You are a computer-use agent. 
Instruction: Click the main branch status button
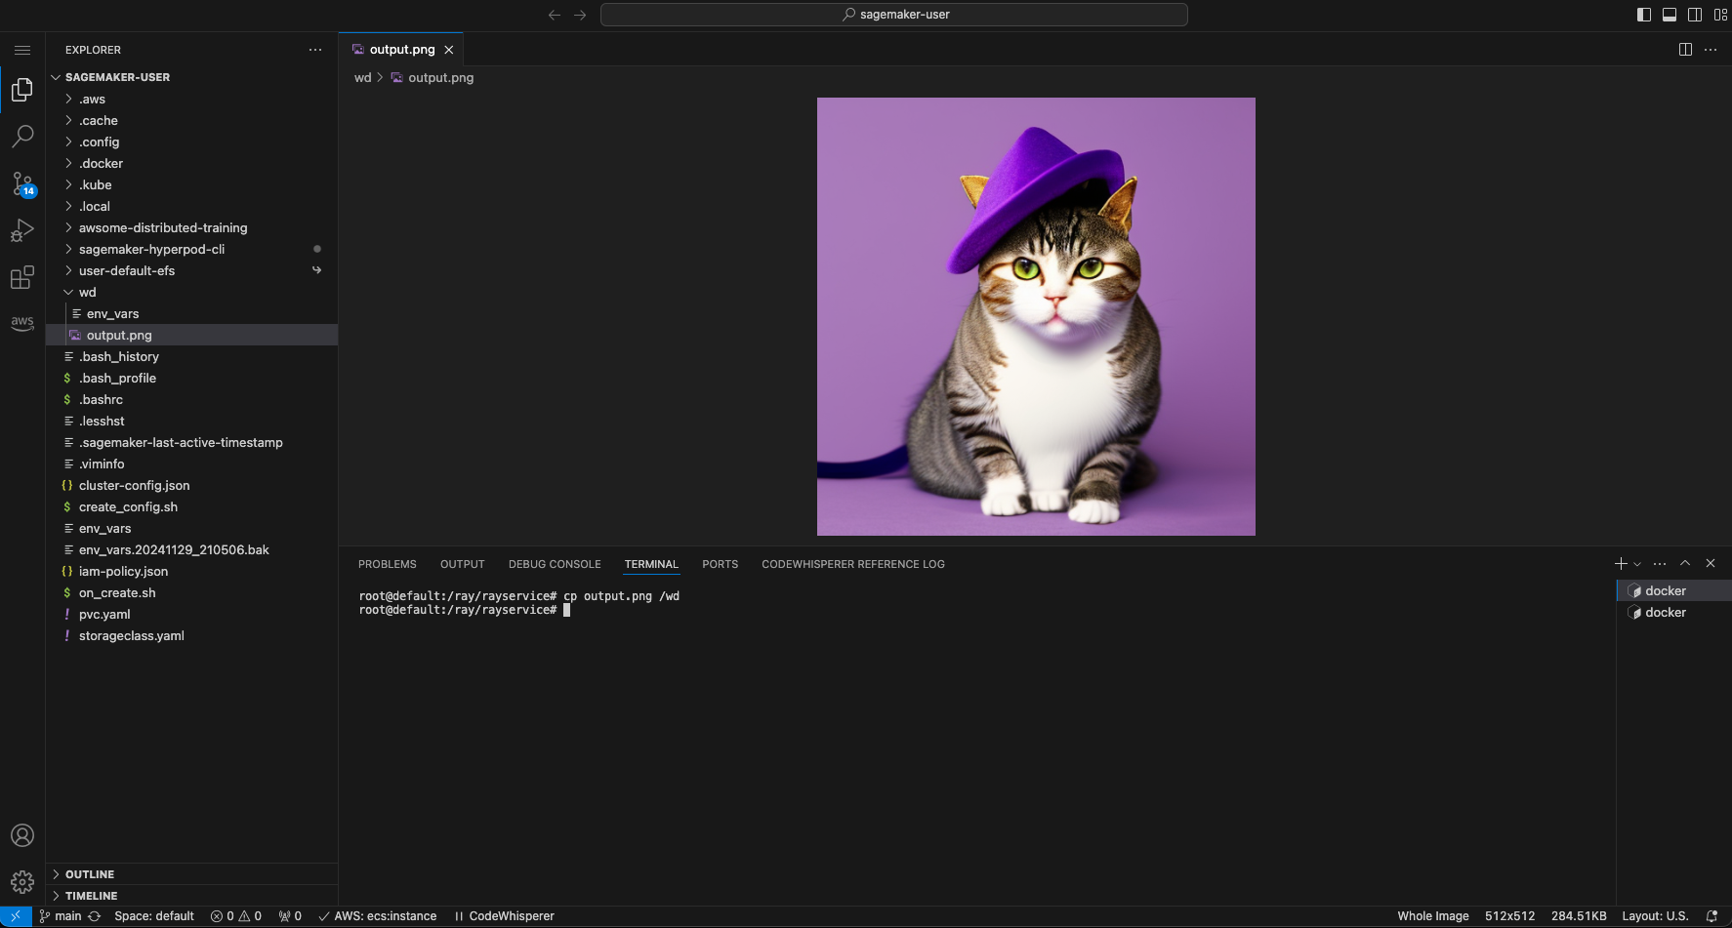[61, 916]
